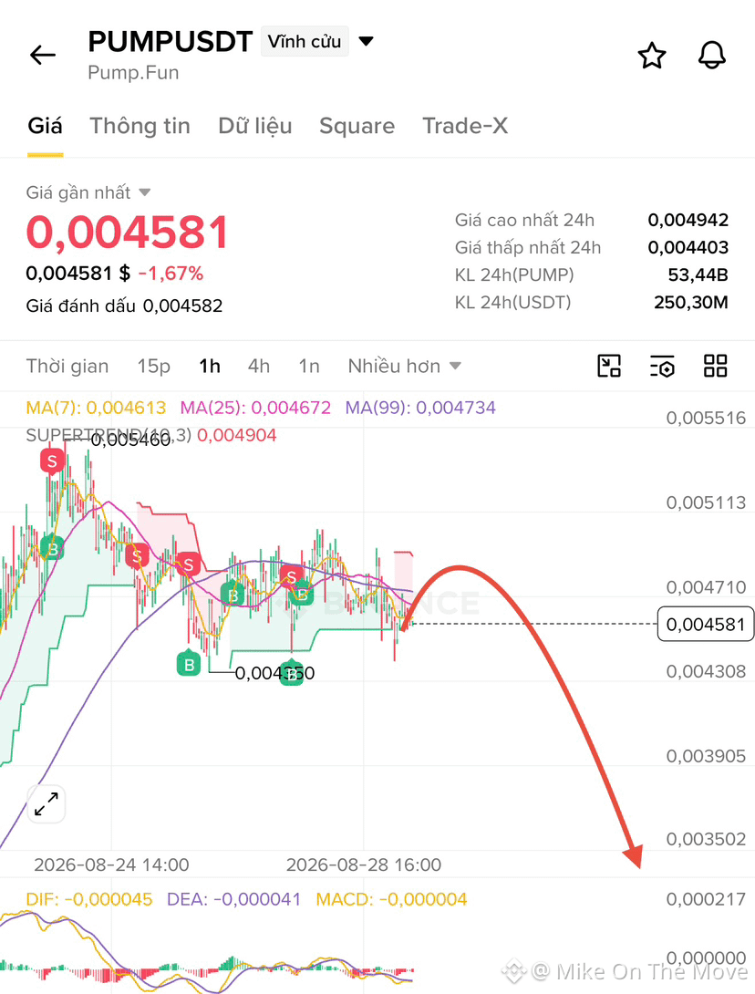Switch to the Thông tin tab
Screen dimensions: 755x994
click(x=140, y=126)
